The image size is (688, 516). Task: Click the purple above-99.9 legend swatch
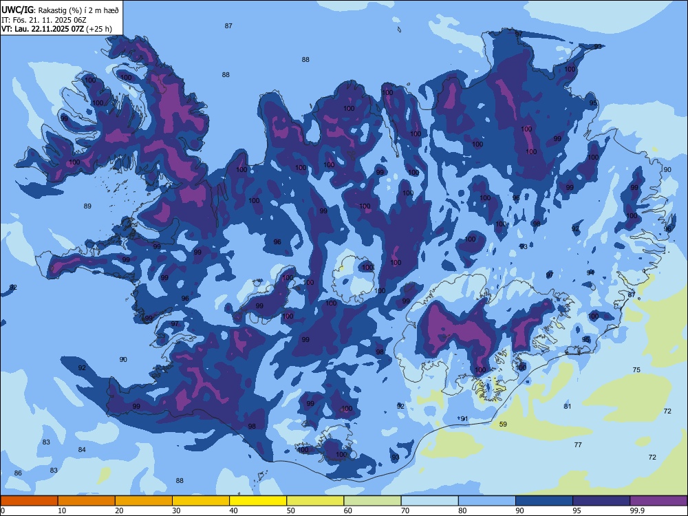point(659,501)
